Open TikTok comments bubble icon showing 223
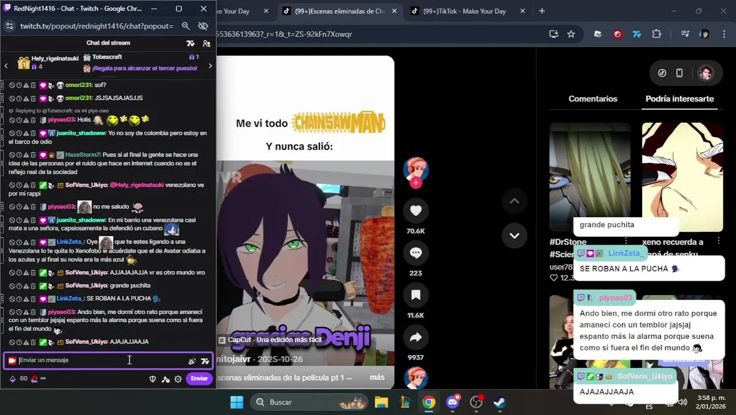 [416, 253]
